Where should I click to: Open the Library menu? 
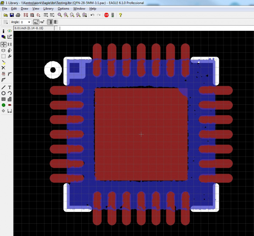[48, 8]
